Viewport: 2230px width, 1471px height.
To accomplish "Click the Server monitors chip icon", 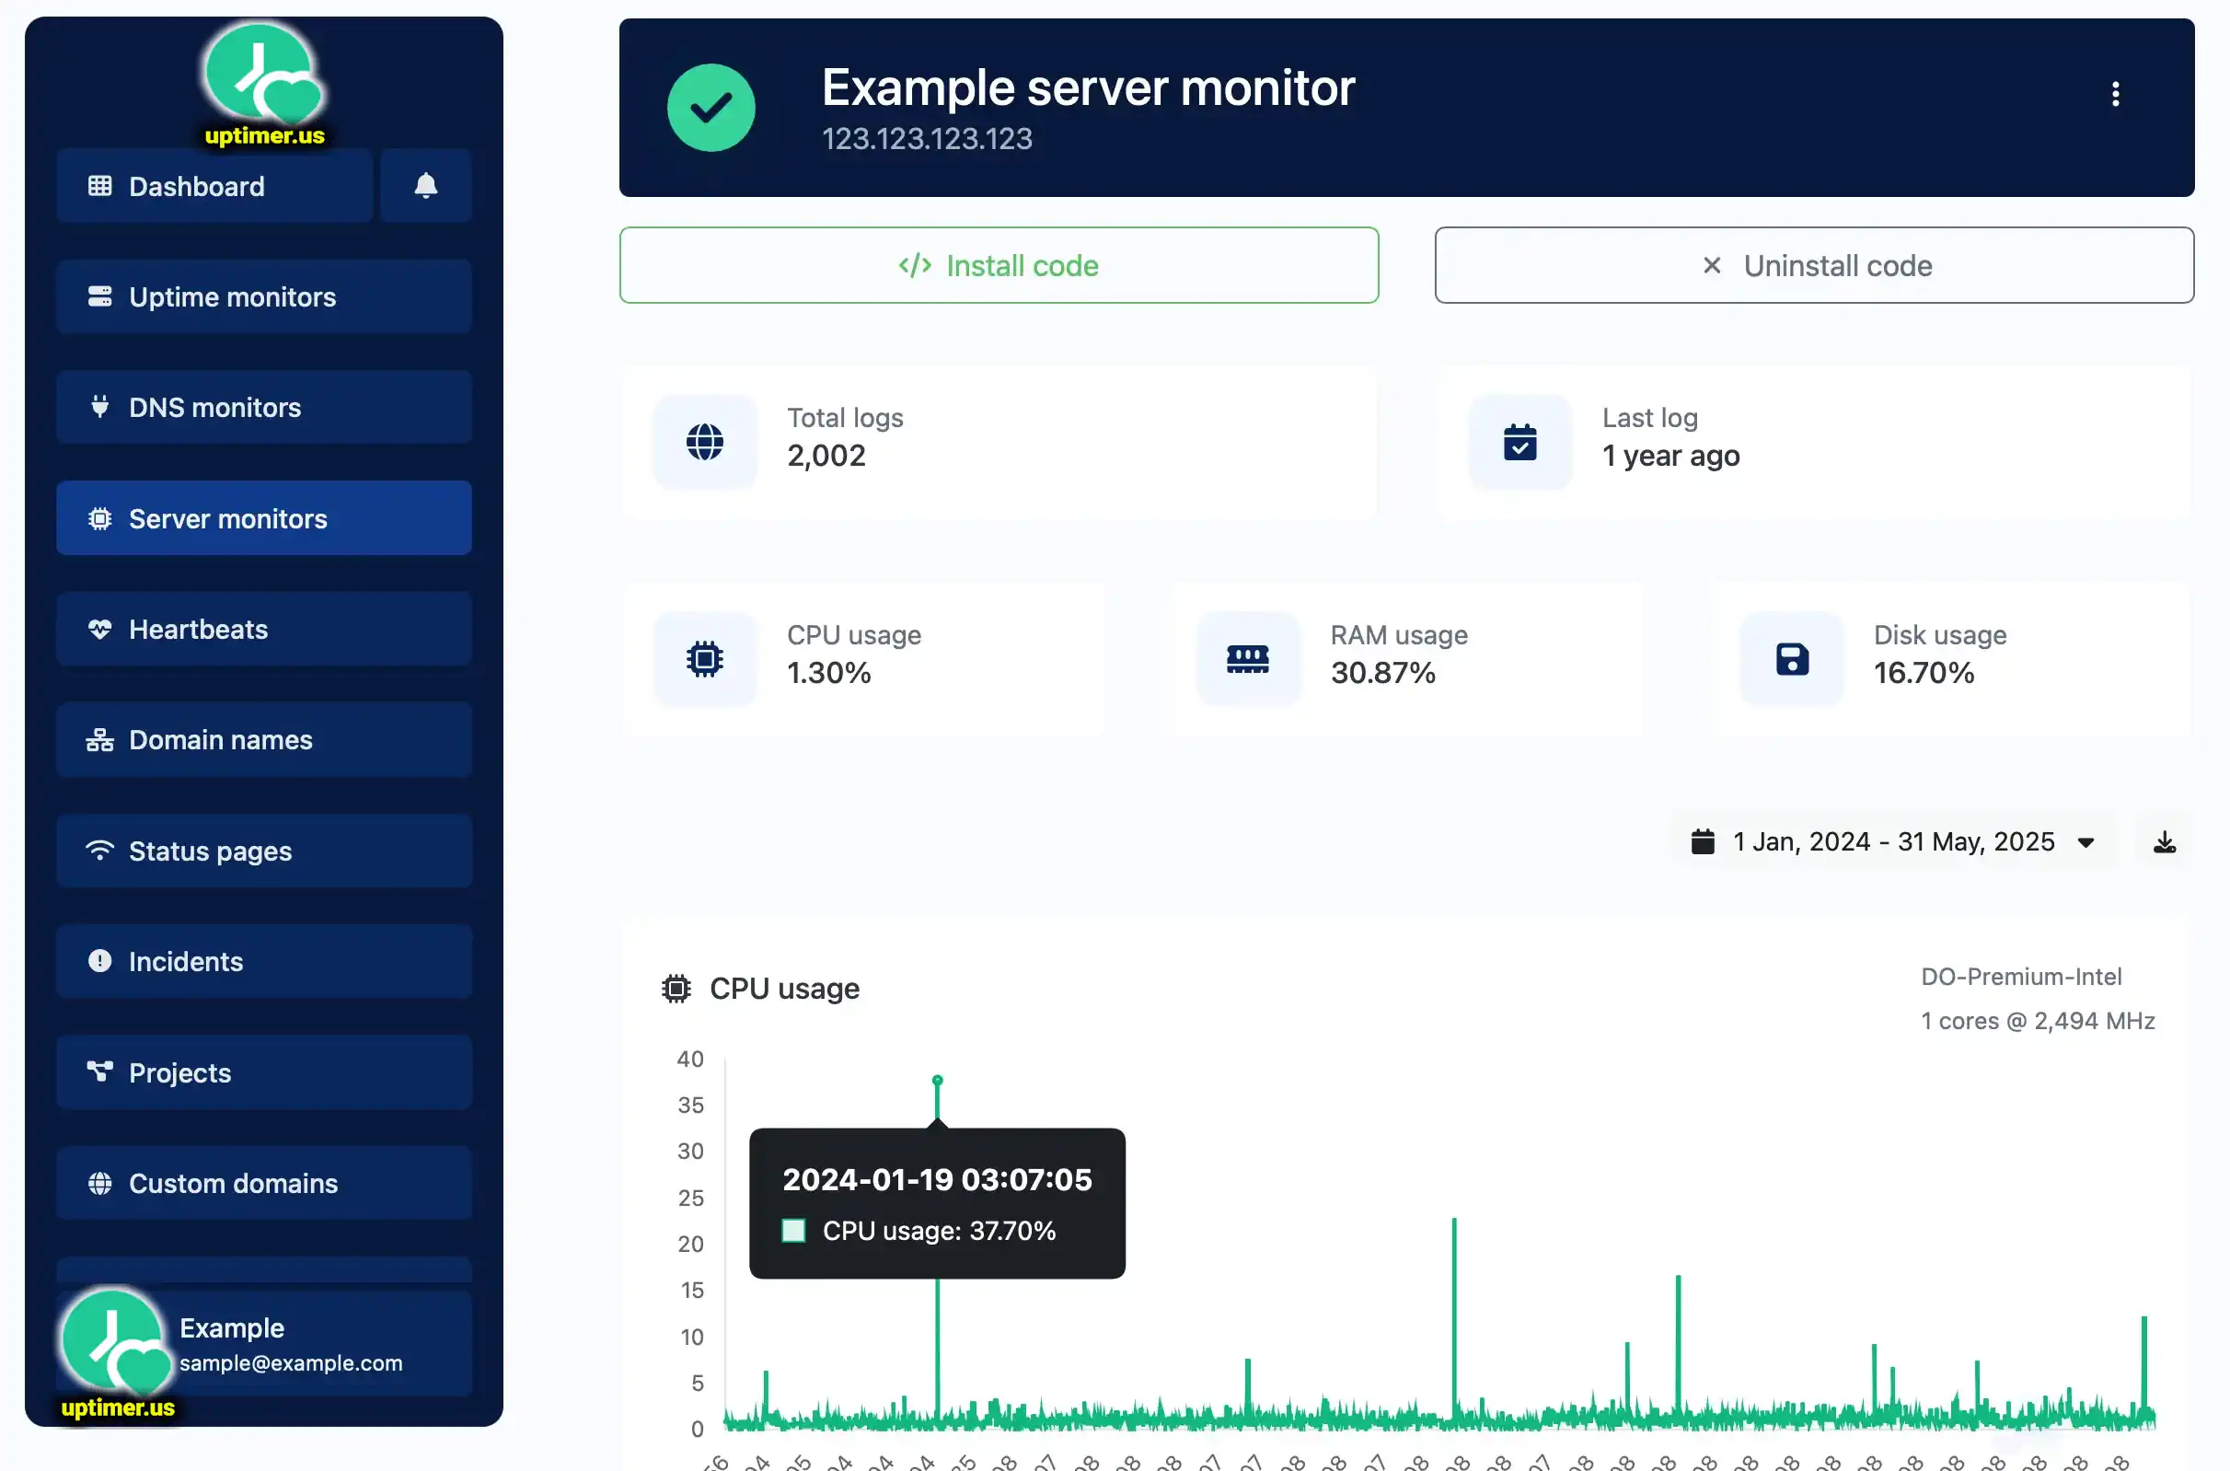I will [x=99, y=518].
